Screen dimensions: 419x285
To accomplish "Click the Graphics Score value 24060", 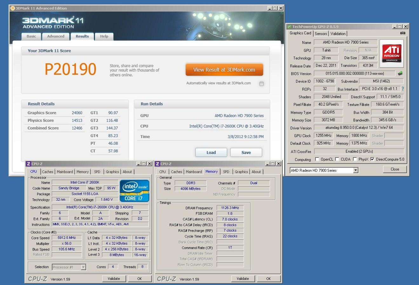I will pyautogui.click(x=77, y=113).
